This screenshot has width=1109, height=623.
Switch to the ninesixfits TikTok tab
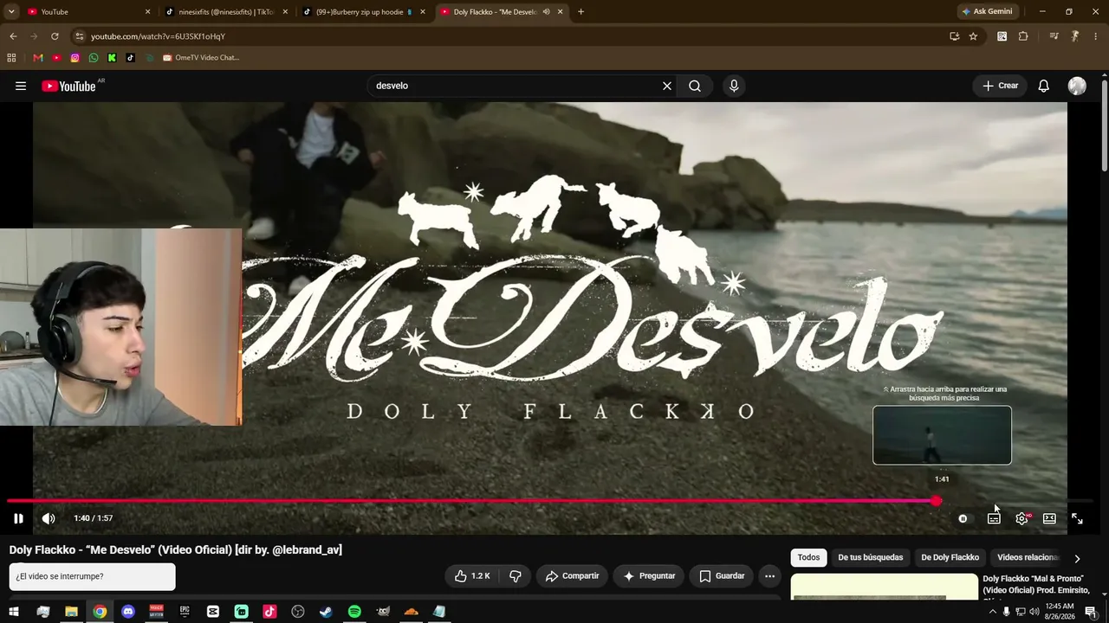coord(225,12)
